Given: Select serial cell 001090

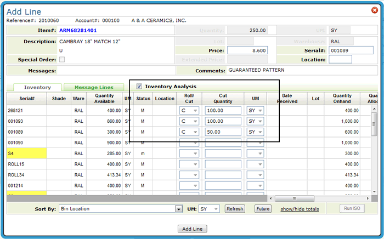Looking at the screenshot, I should 27,143.
